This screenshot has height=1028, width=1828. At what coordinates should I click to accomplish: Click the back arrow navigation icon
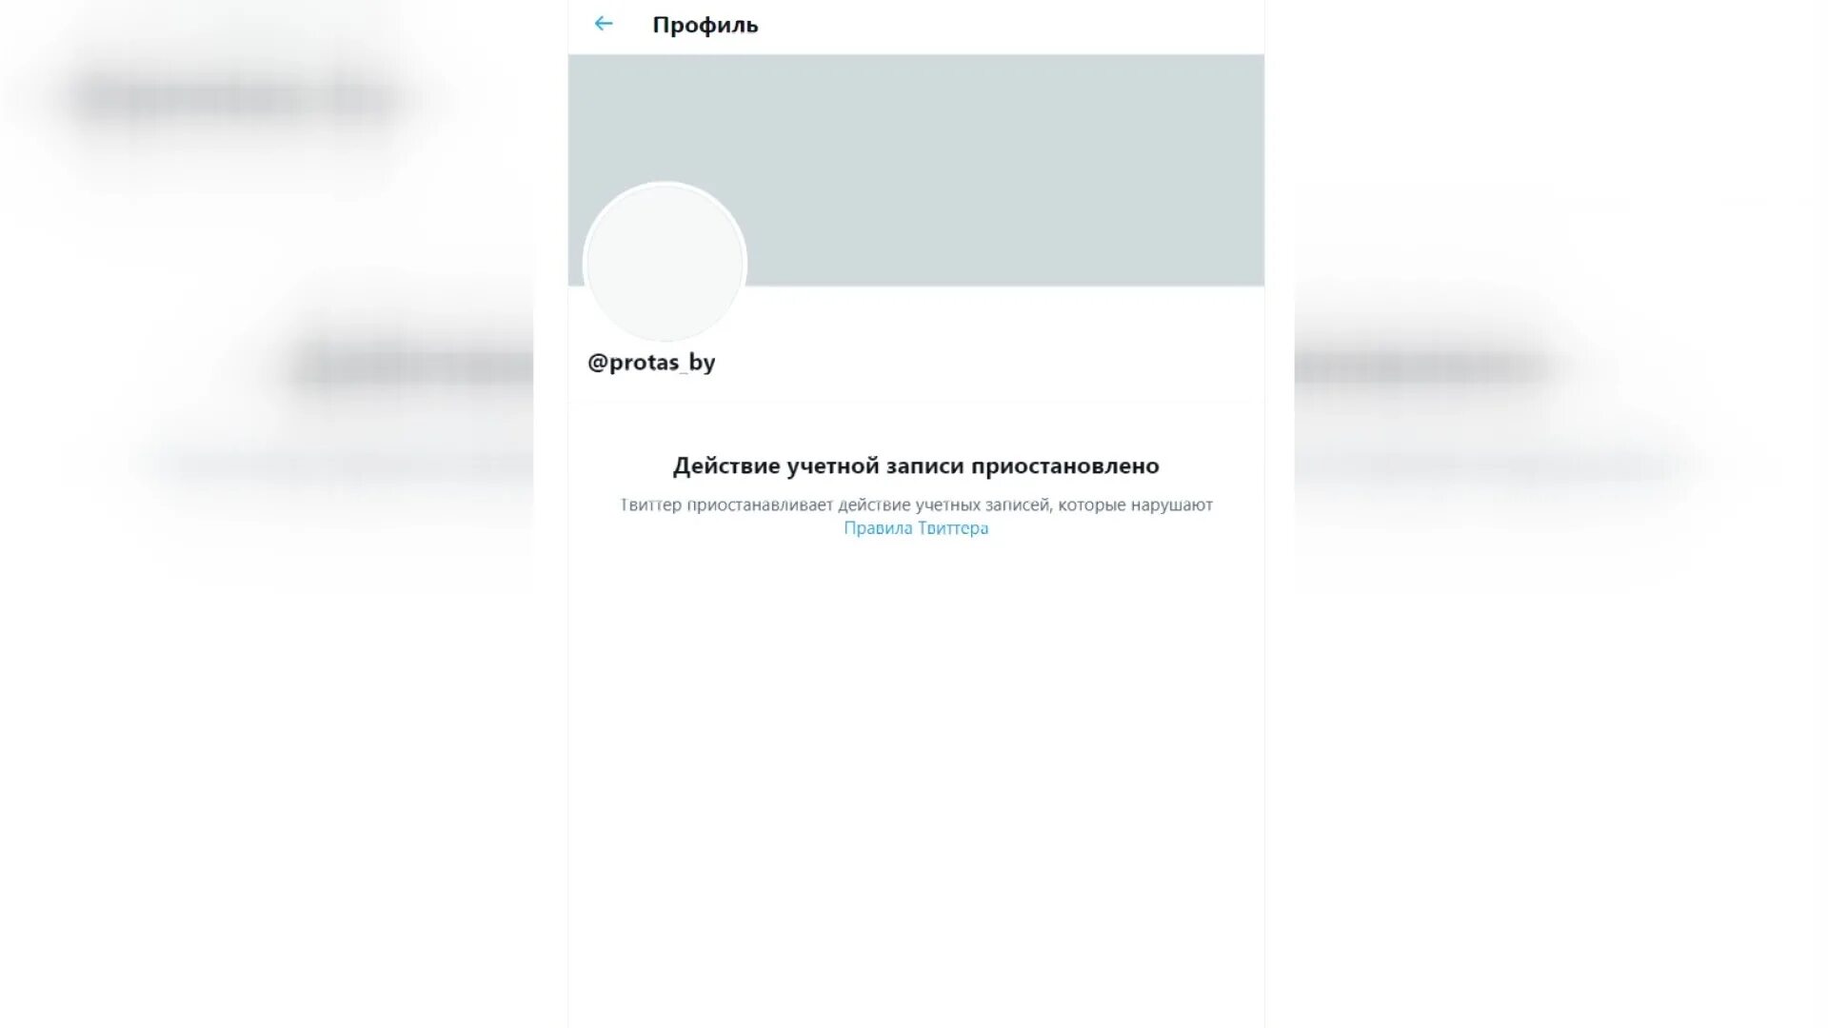602,24
